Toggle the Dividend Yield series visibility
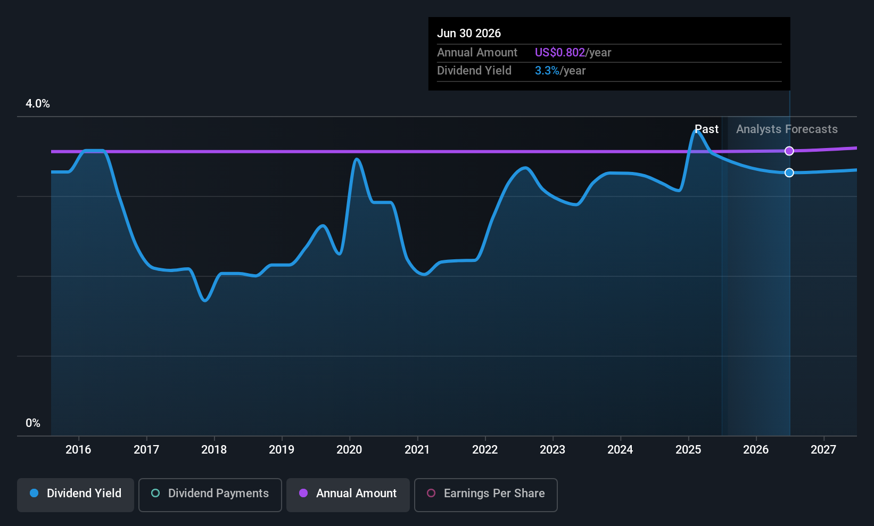This screenshot has width=874, height=526. pyautogui.click(x=75, y=494)
